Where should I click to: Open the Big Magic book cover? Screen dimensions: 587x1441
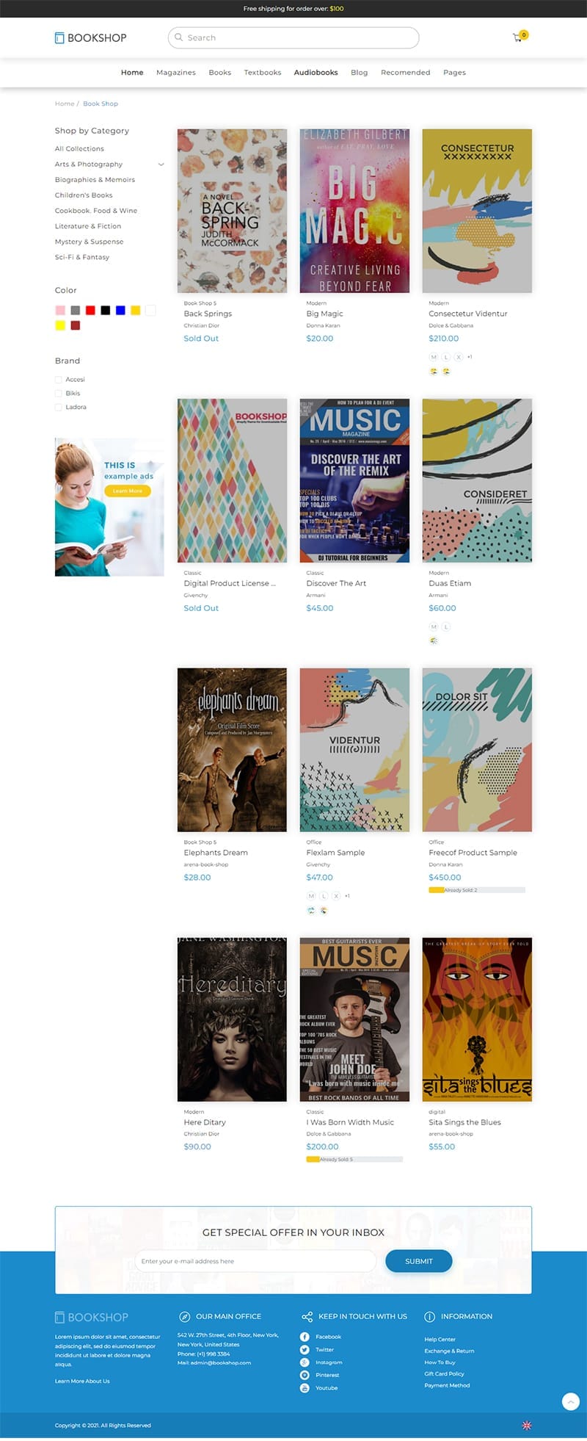pyautogui.click(x=355, y=211)
